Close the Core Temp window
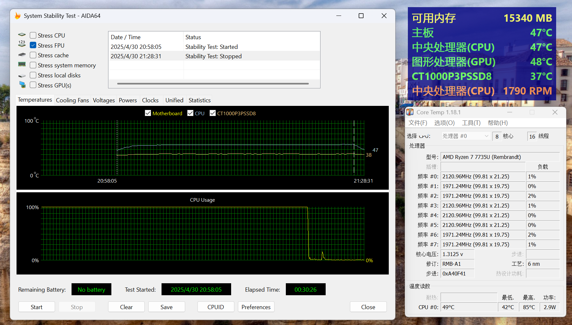572x325 pixels. [555, 112]
